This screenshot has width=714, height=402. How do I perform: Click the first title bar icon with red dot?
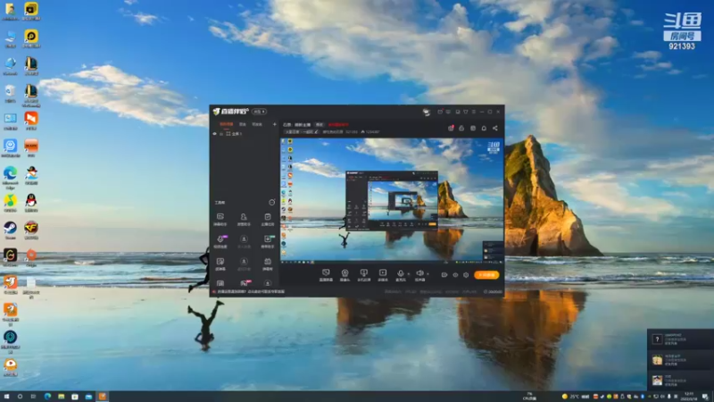(440, 112)
